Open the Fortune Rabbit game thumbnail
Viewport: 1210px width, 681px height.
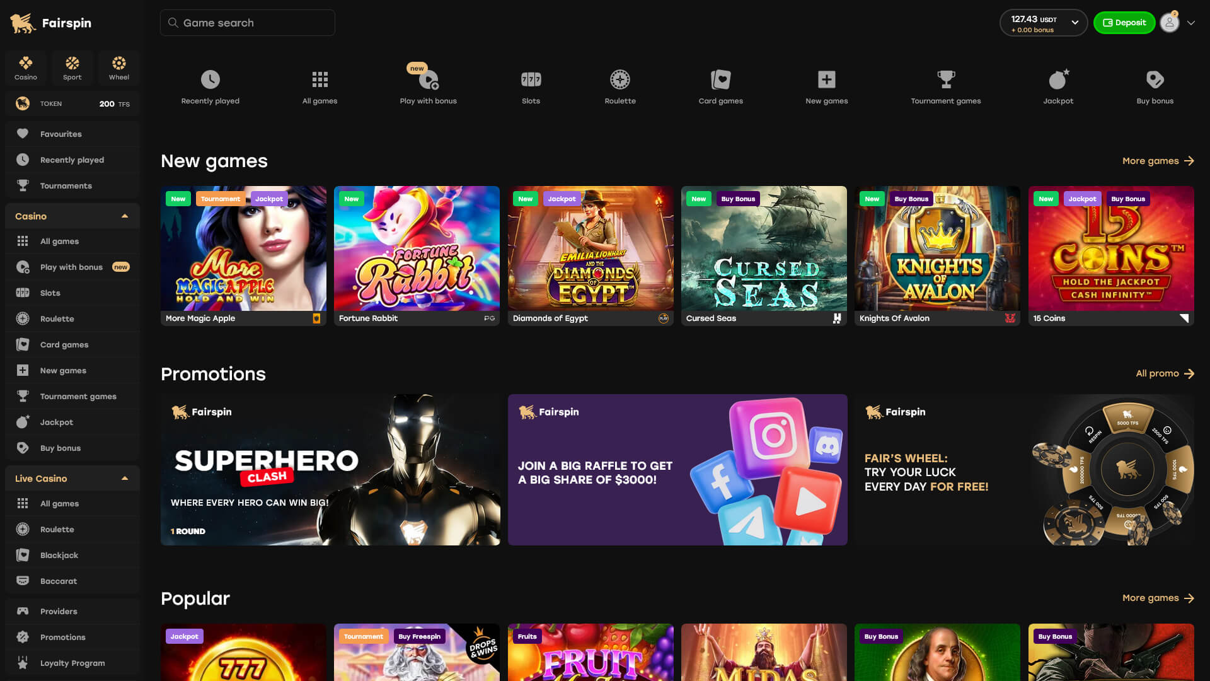coord(417,248)
